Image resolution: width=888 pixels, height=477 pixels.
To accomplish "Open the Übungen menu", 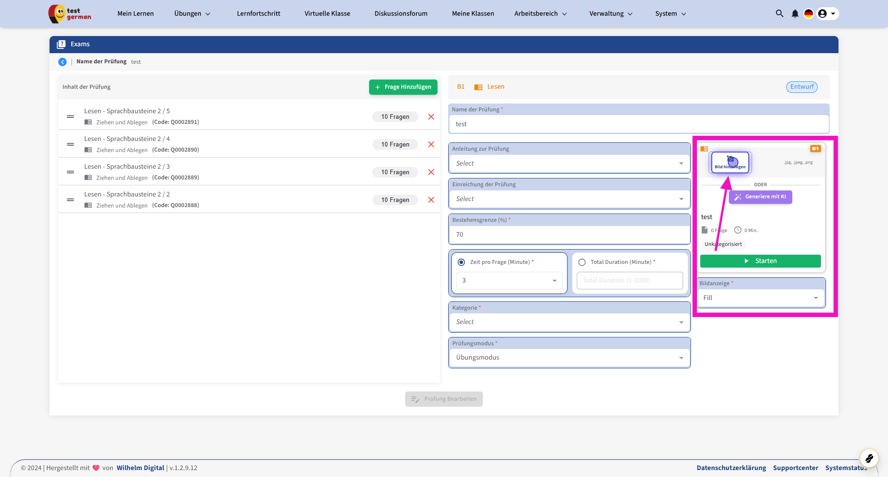I will pos(192,13).
